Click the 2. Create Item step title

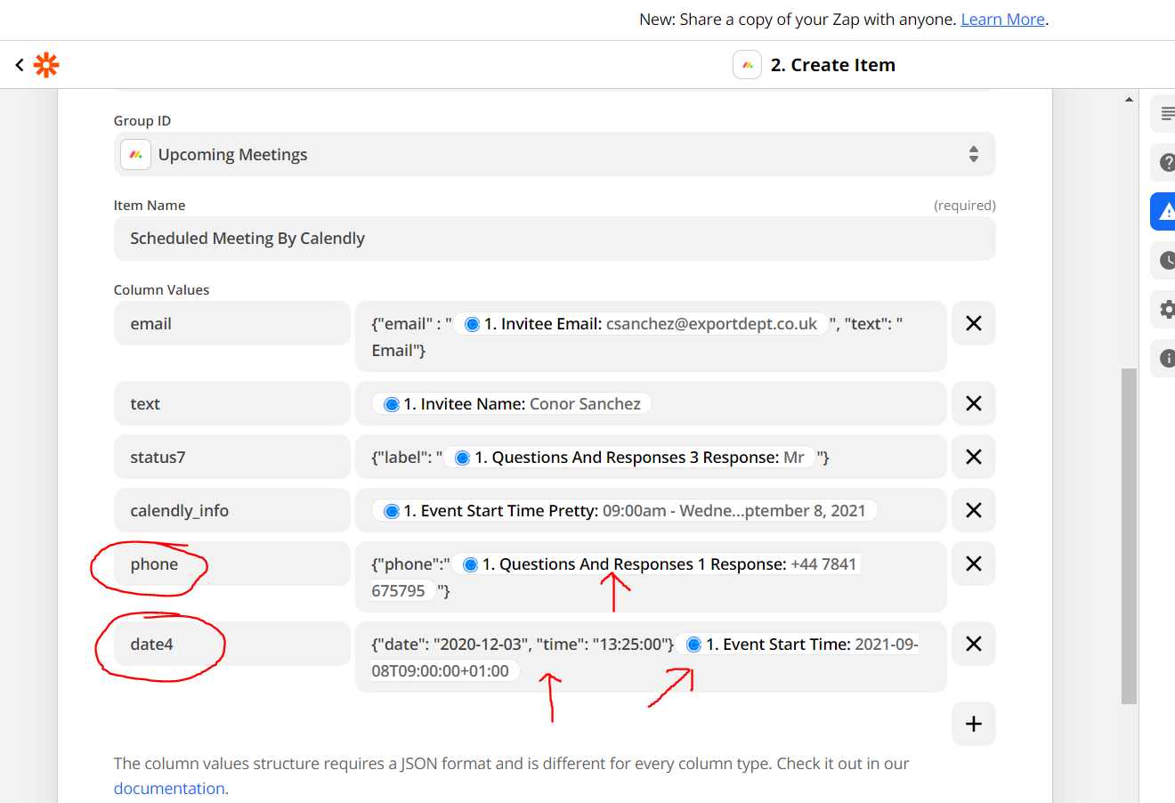[x=833, y=65]
